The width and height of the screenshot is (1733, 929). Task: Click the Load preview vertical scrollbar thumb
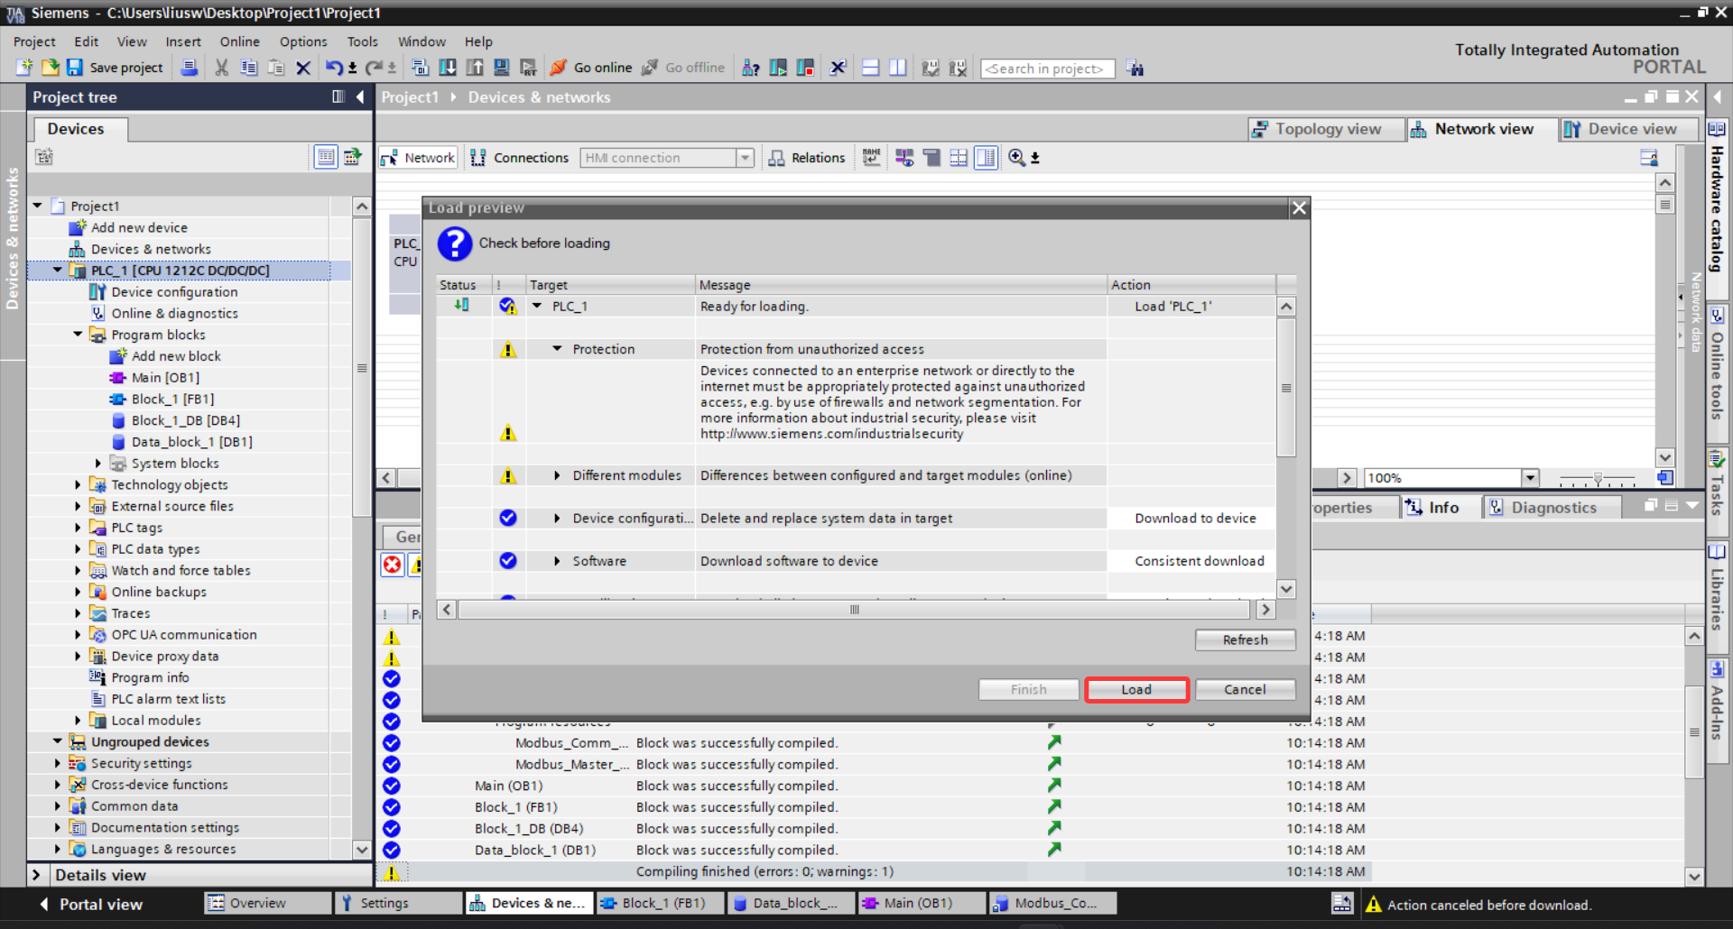click(1286, 388)
